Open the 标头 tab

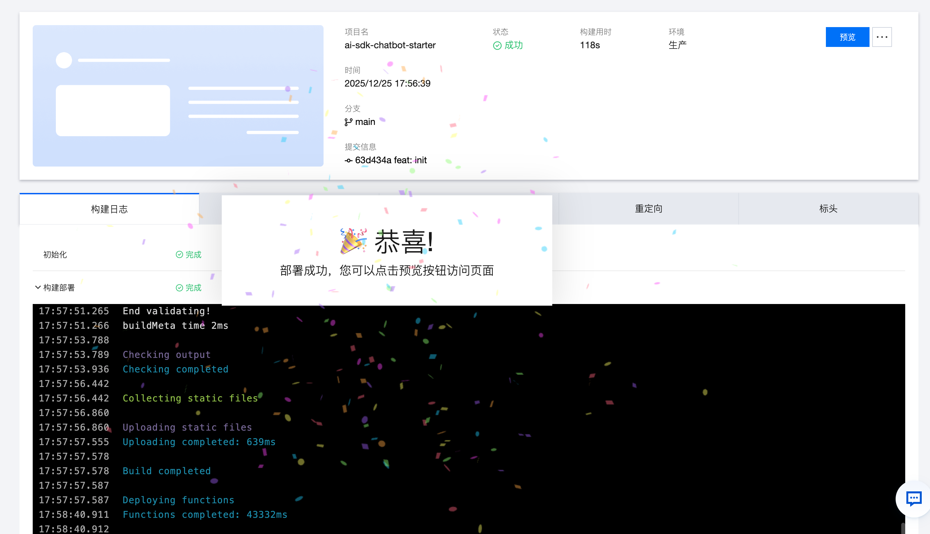(x=828, y=209)
